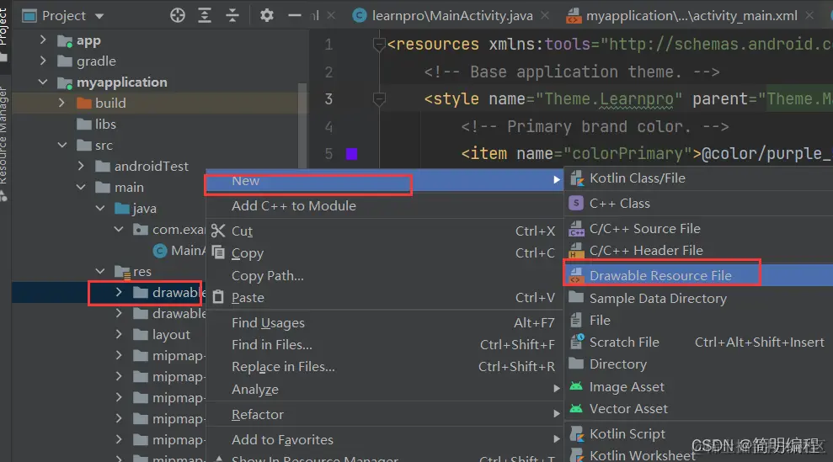Open Project panel settings gear

pos(267,15)
